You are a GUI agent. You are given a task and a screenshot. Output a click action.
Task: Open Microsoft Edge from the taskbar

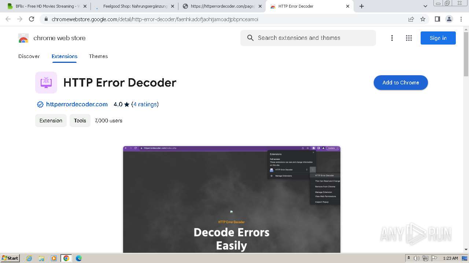pyautogui.click(x=79, y=258)
